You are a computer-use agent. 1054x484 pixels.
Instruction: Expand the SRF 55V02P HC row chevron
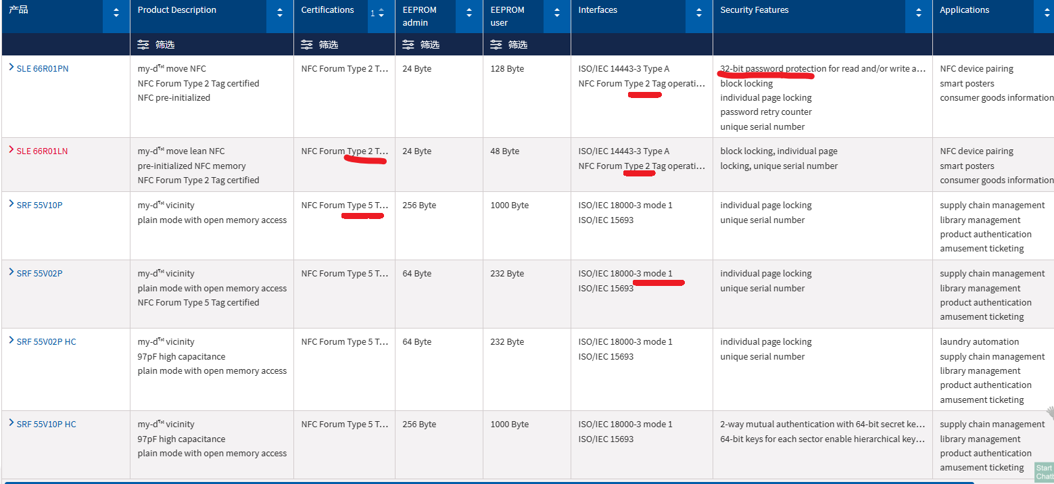pyautogui.click(x=11, y=341)
